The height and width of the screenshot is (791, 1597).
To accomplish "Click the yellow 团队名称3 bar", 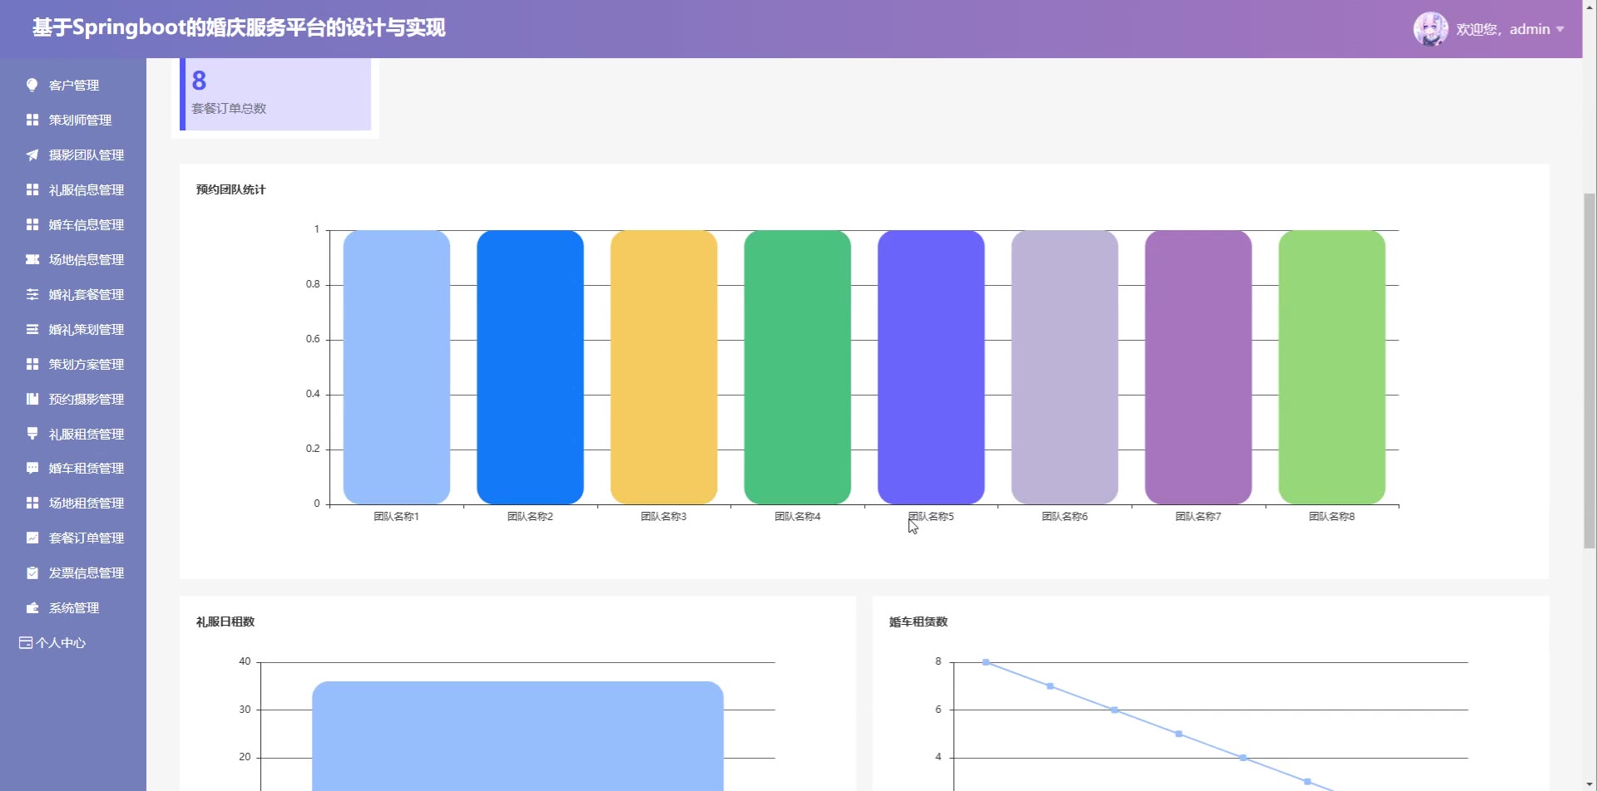I will pos(663,367).
